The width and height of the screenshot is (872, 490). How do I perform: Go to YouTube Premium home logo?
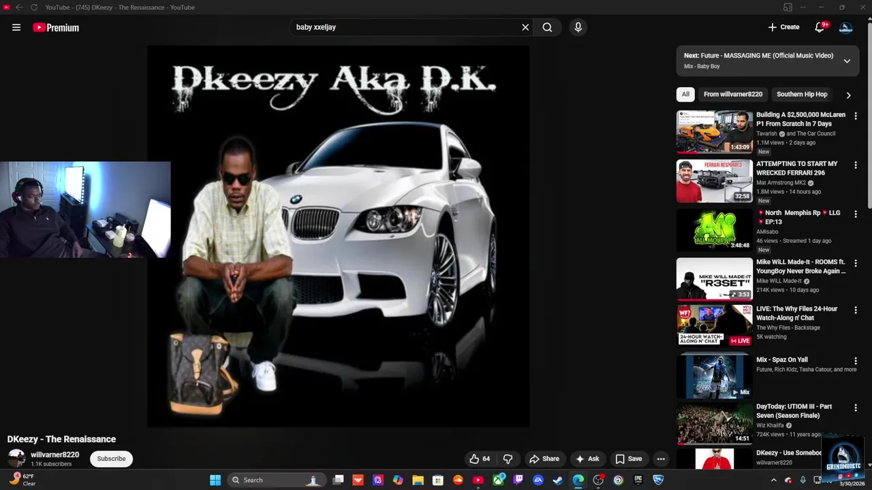click(x=56, y=28)
